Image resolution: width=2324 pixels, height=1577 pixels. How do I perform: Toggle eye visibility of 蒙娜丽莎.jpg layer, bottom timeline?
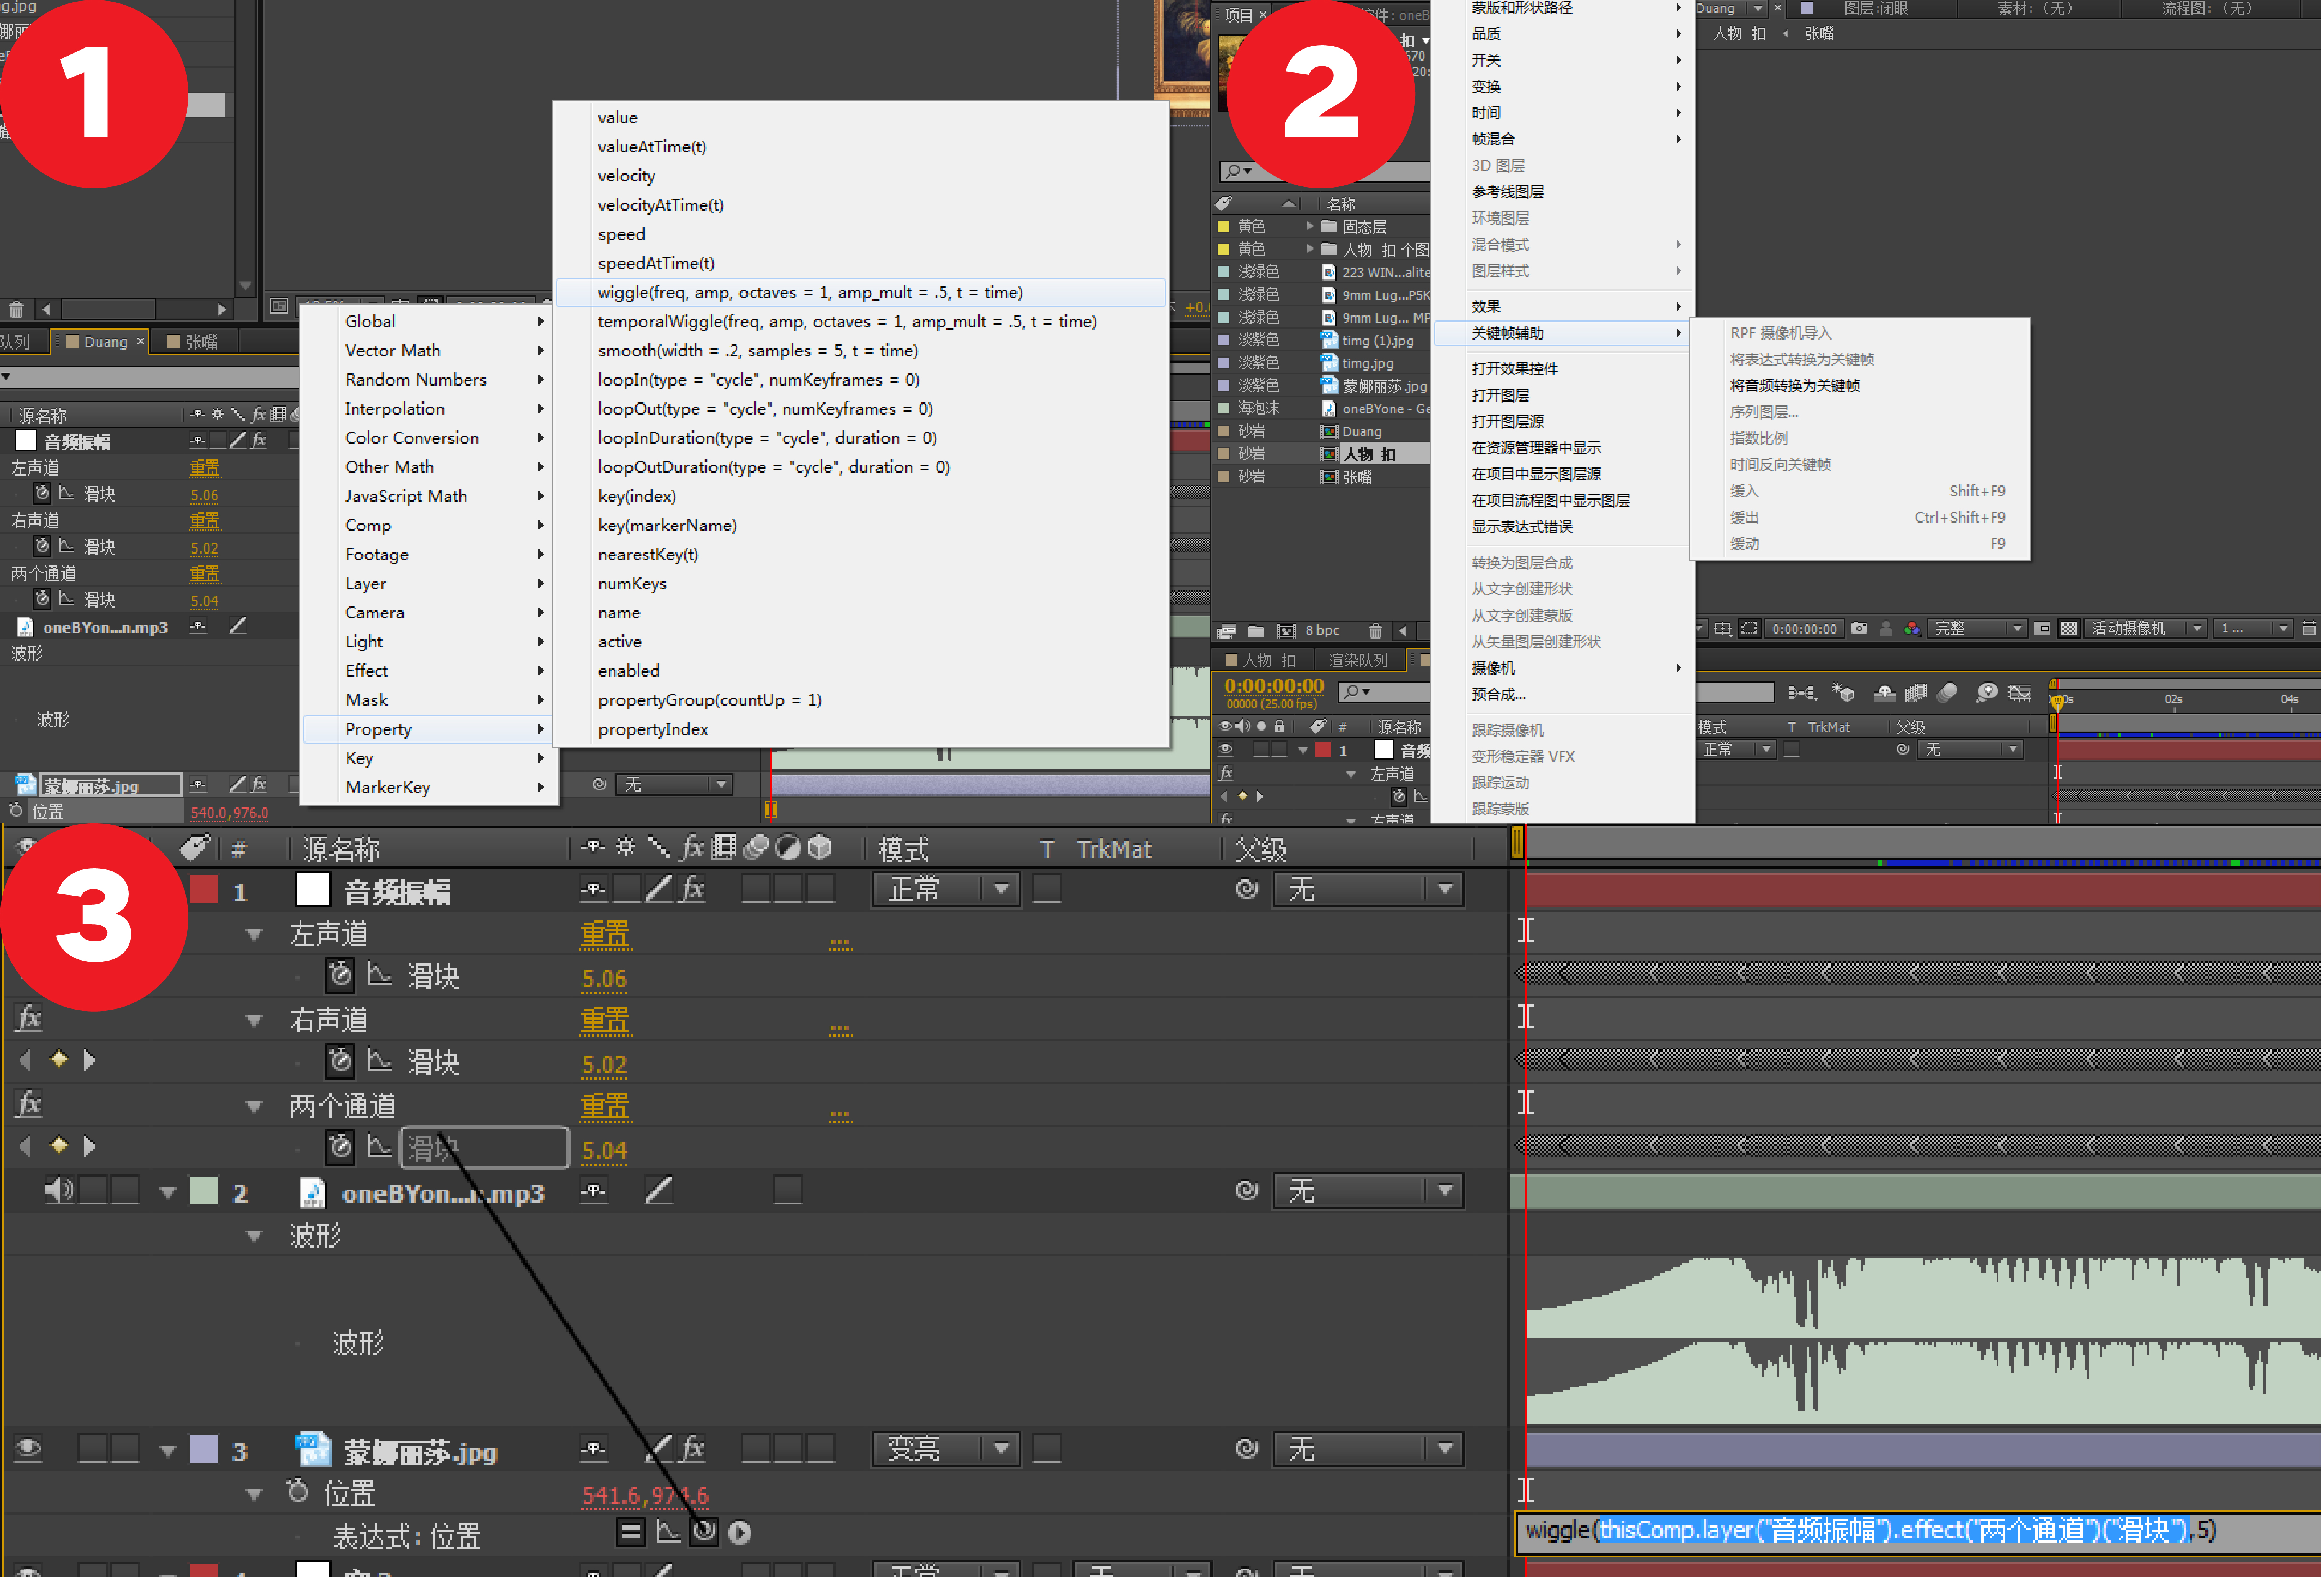28,1448
